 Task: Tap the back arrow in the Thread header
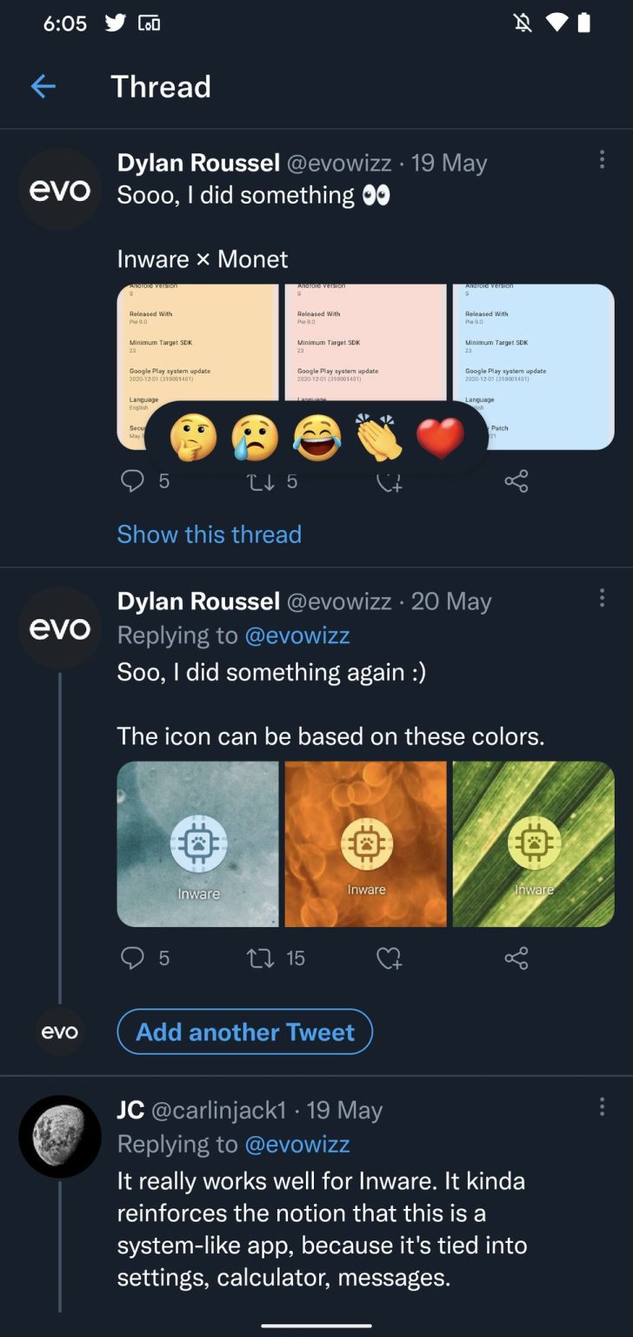pos(43,86)
